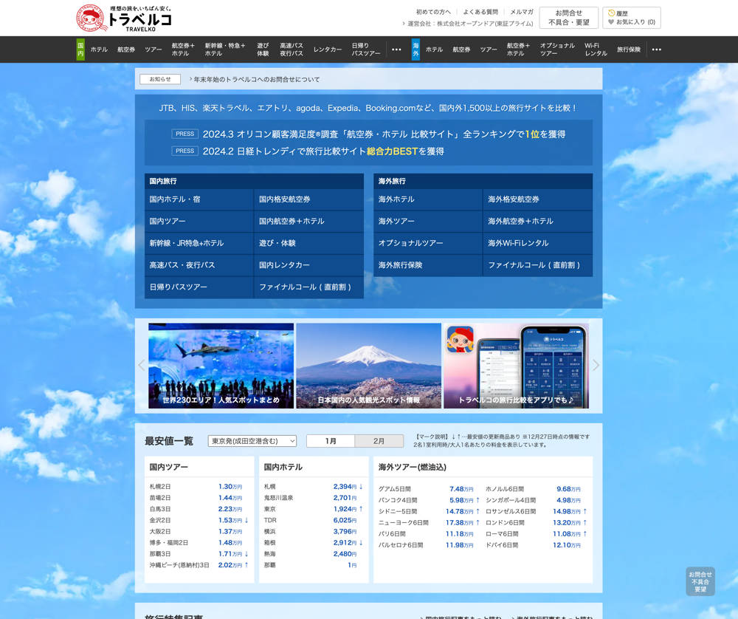Click the carousel previous arrow
The image size is (738, 619).
pyautogui.click(x=142, y=365)
